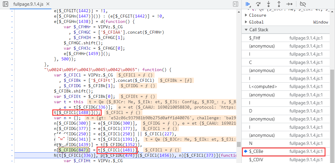
Task: Resume script execution in debugger
Action: 248,4
